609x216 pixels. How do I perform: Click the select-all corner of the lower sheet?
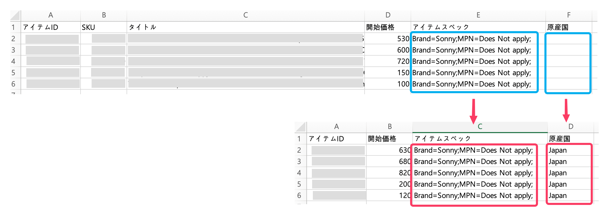pyautogui.click(x=300, y=127)
